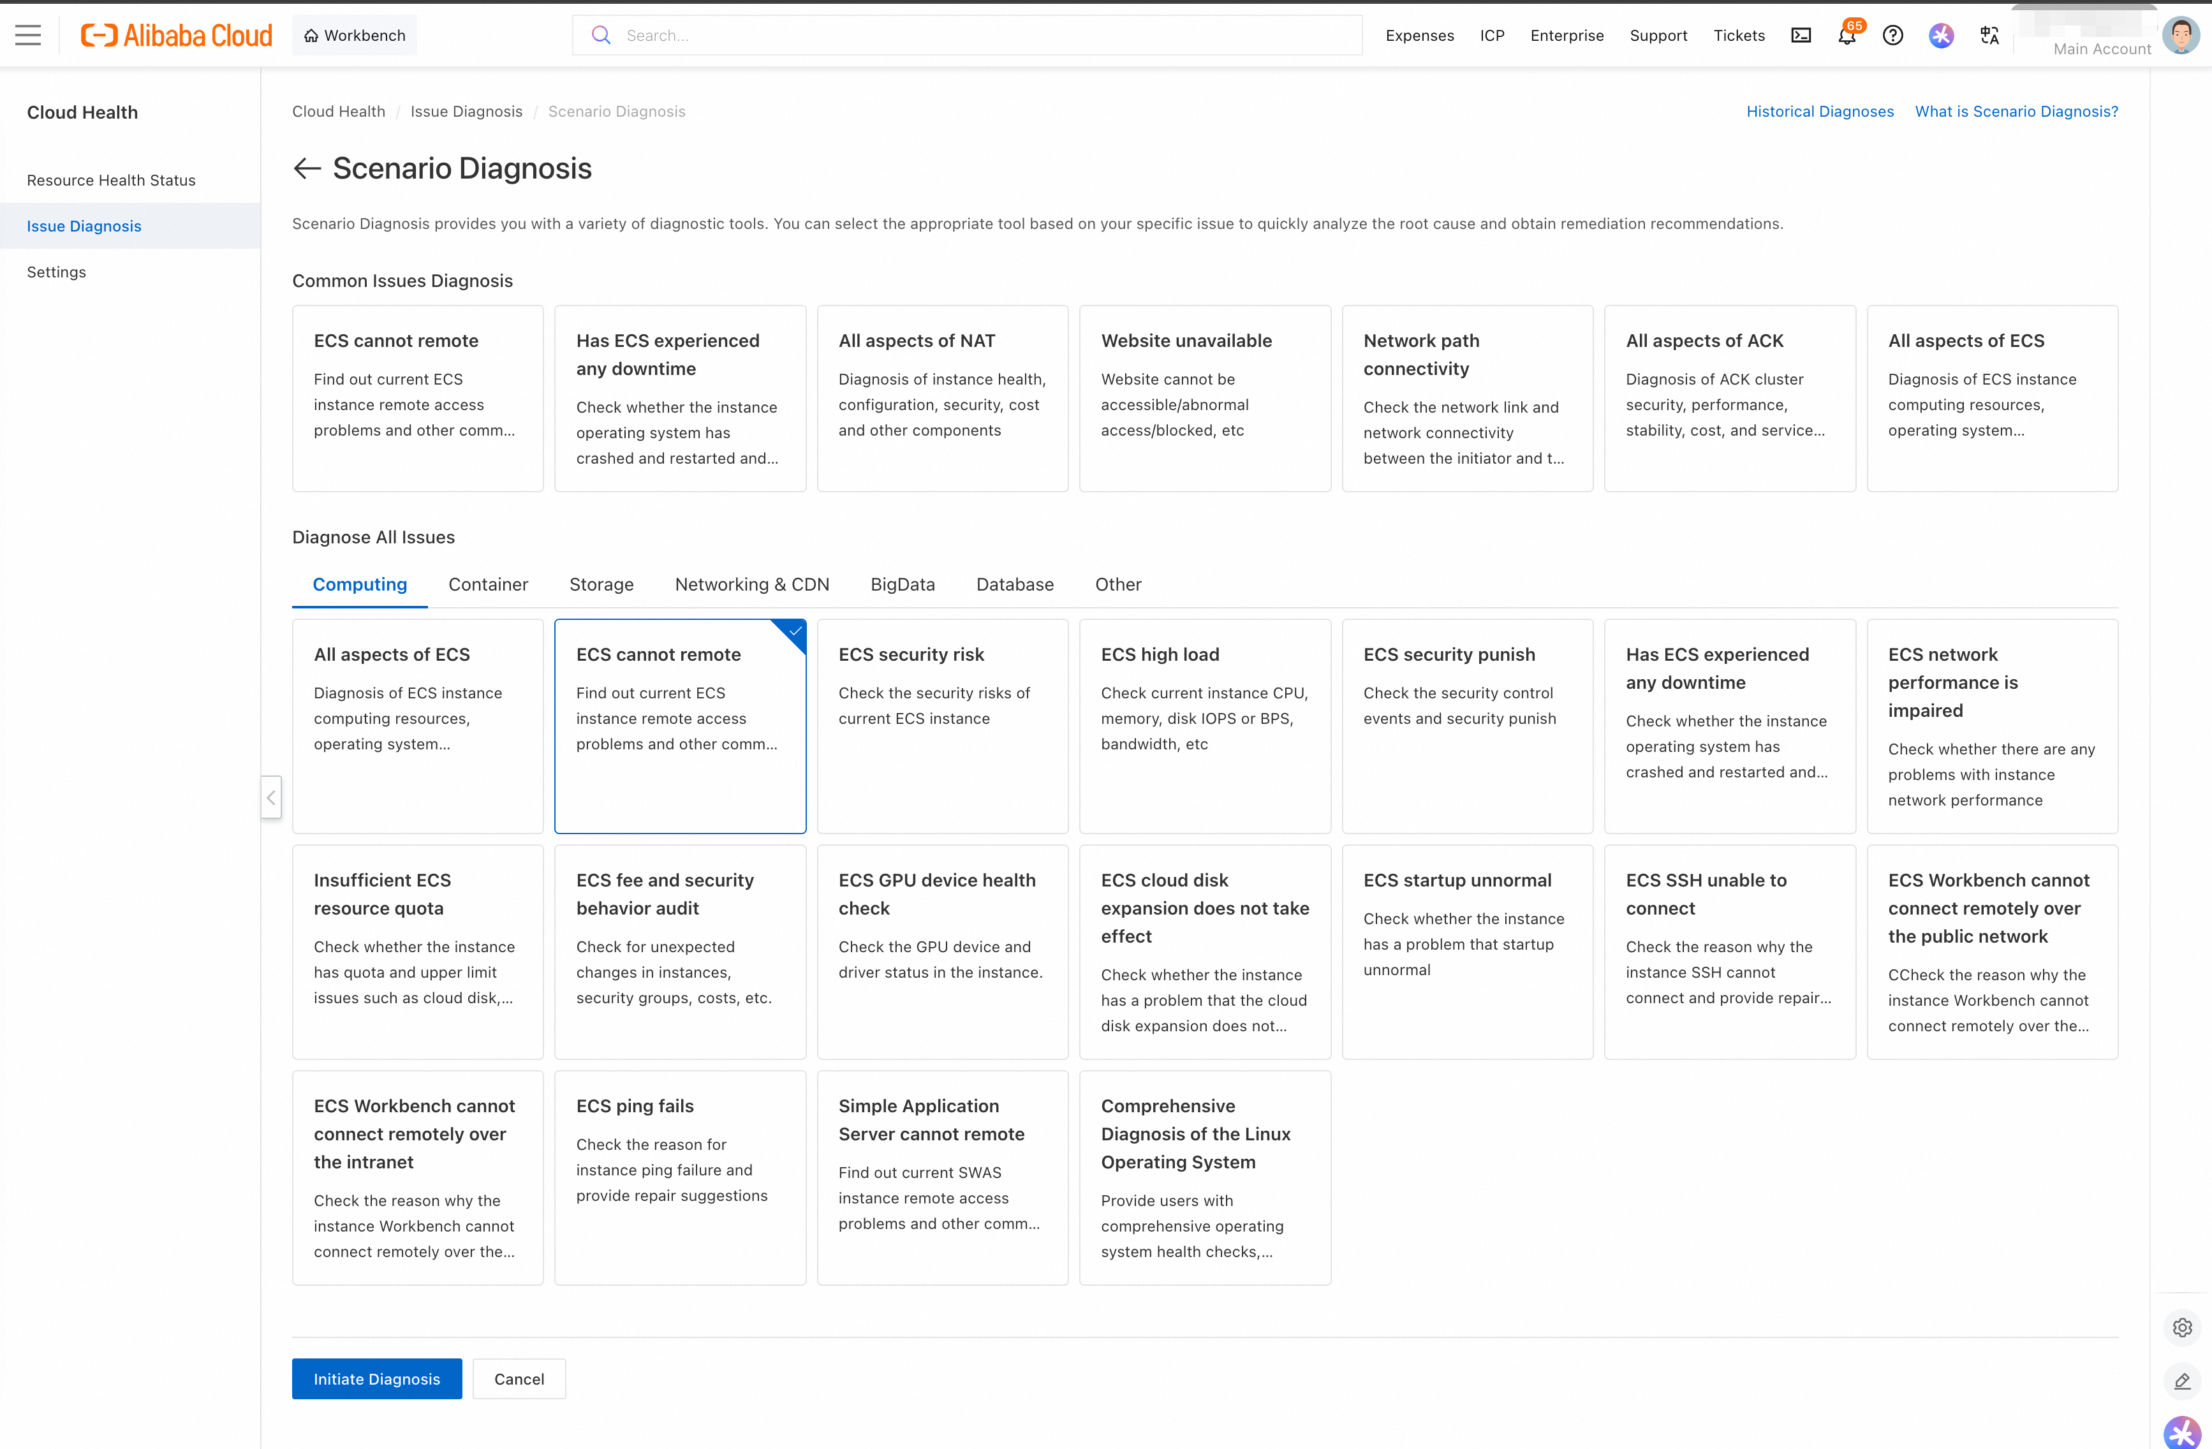Open the hamburger navigation menu
Screen dimensions: 2212x1449
28,35
